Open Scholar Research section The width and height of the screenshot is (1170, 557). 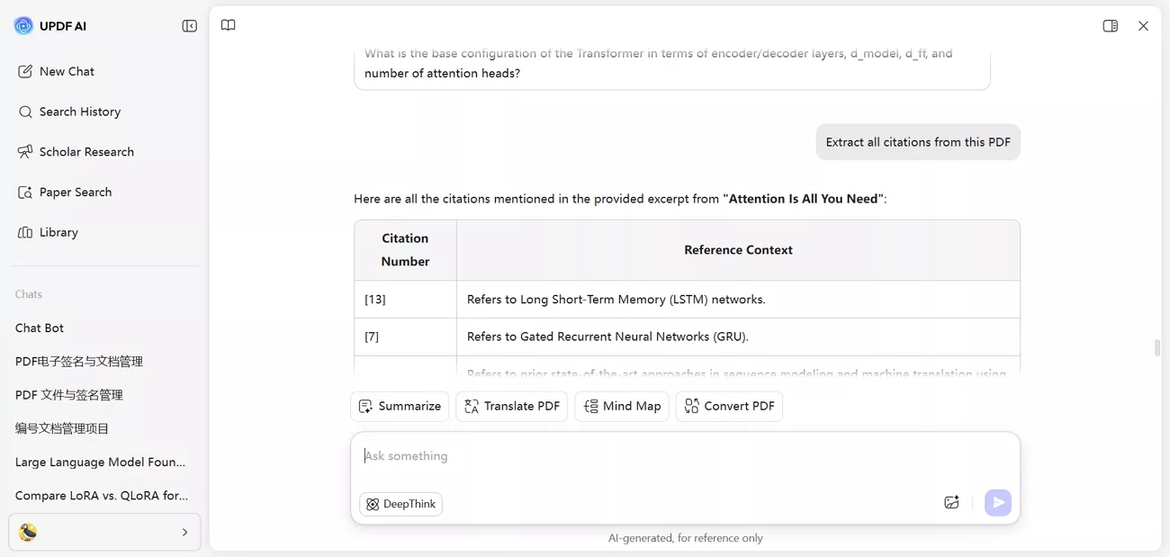tap(85, 152)
